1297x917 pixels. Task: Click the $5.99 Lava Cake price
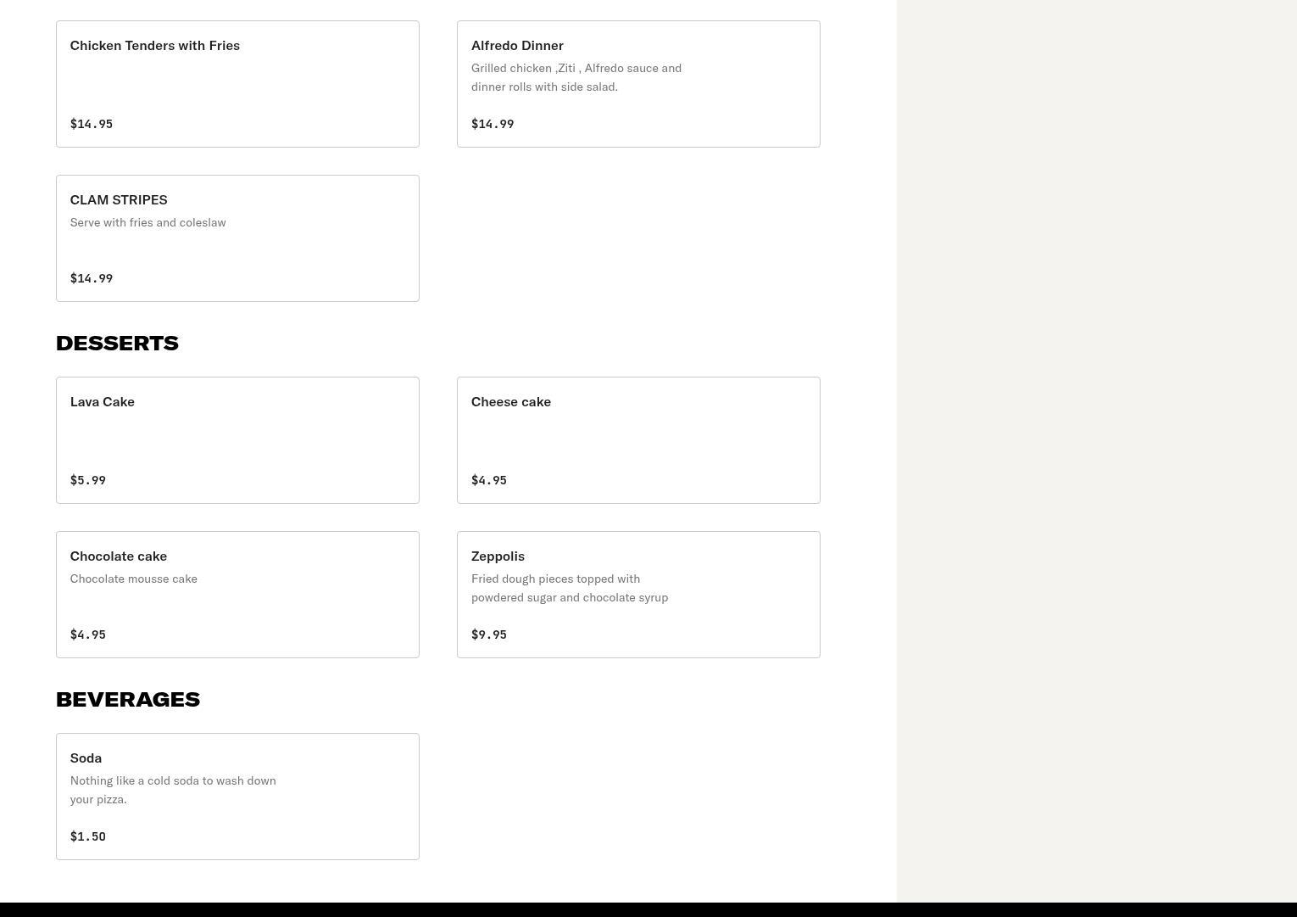(88, 480)
